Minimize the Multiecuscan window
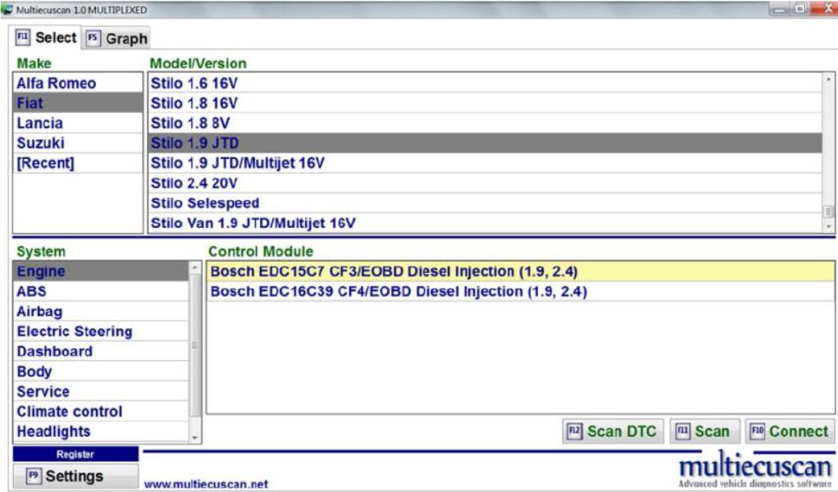Screen dimensions: 838x492 780,8
